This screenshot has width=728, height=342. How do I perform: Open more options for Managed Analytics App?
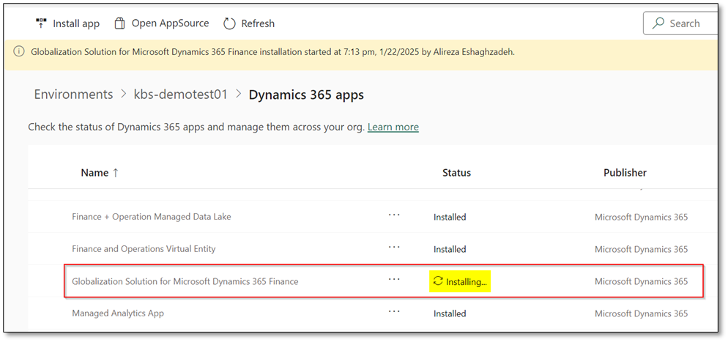(394, 312)
